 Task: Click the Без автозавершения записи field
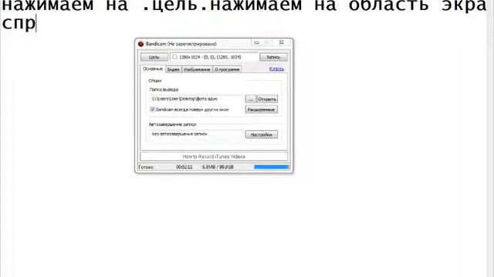tap(197, 134)
